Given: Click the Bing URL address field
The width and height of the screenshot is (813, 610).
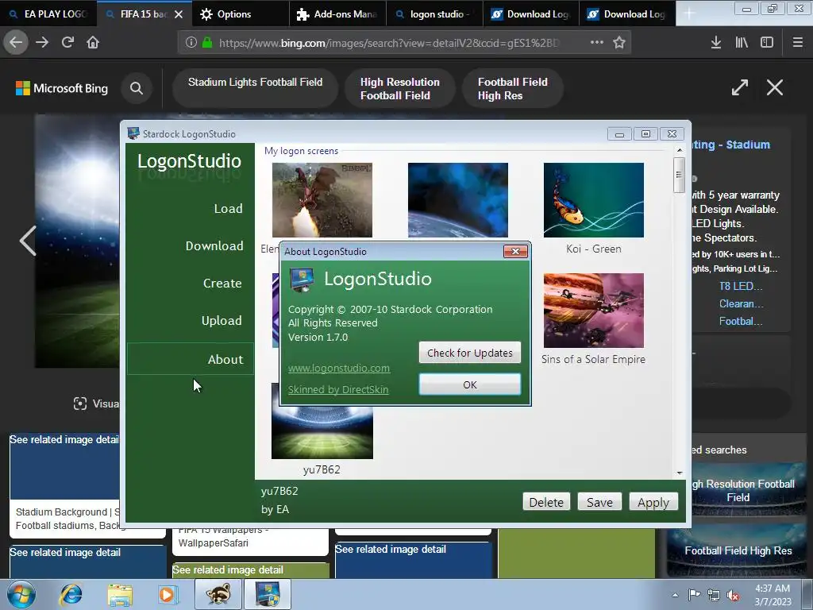Looking at the screenshot, I should (x=389, y=43).
